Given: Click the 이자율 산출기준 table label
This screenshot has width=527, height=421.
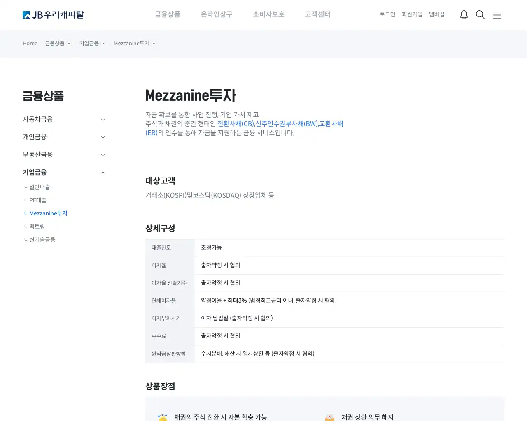Looking at the screenshot, I should [x=169, y=283].
